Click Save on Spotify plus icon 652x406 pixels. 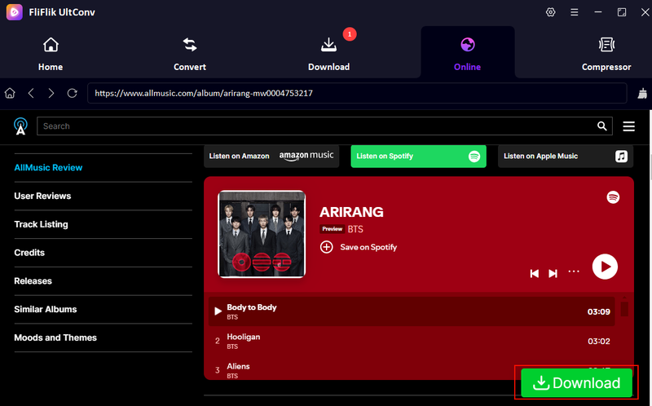[327, 247]
